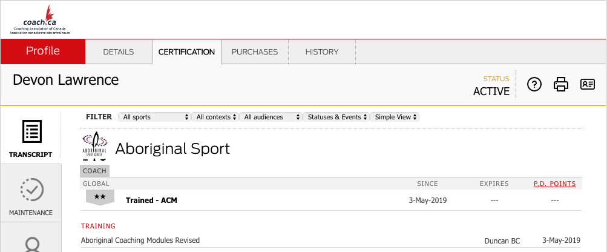Expand the All contexts dropdown
The image size is (607, 252).
215,117
